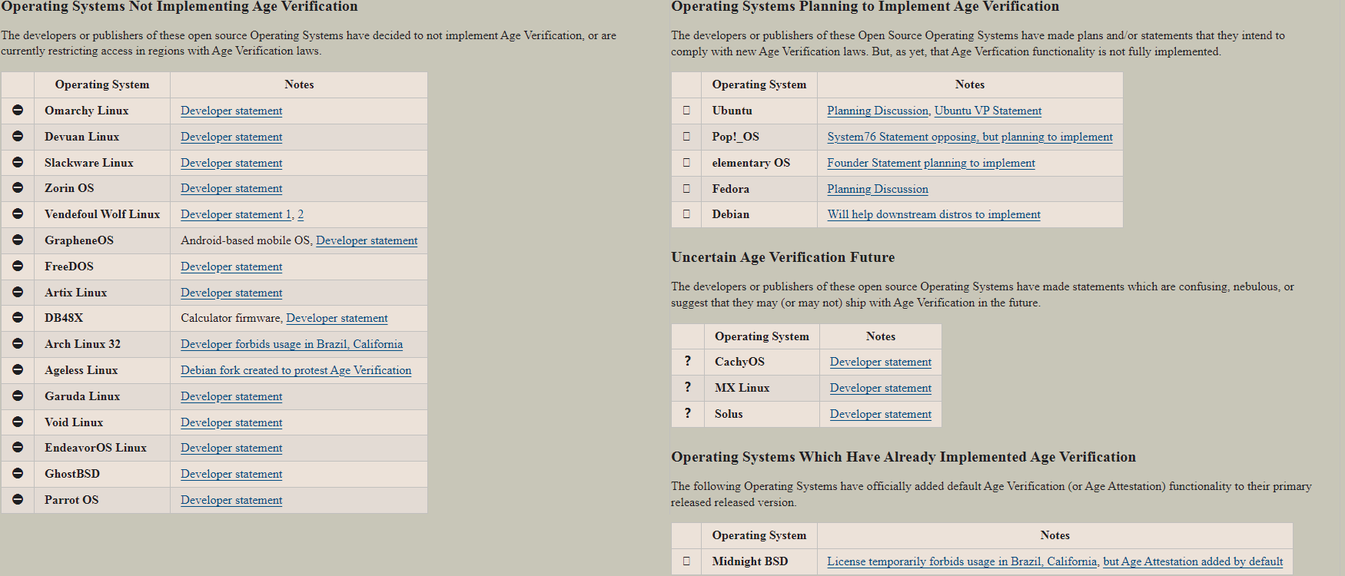Open the CachyOS Developer statement
The image size is (1345, 576).
(x=880, y=362)
